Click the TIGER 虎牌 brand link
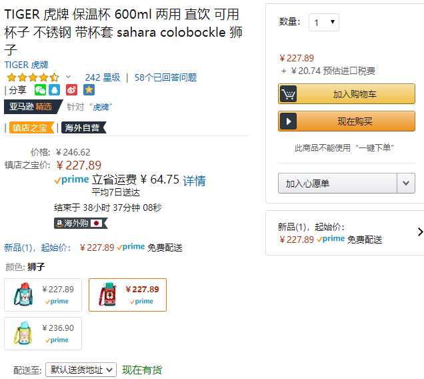 point(26,65)
